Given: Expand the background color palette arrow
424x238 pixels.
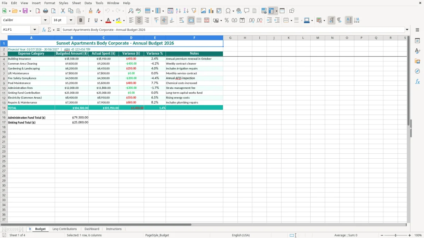Looking at the screenshot, I should tap(124, 20).
